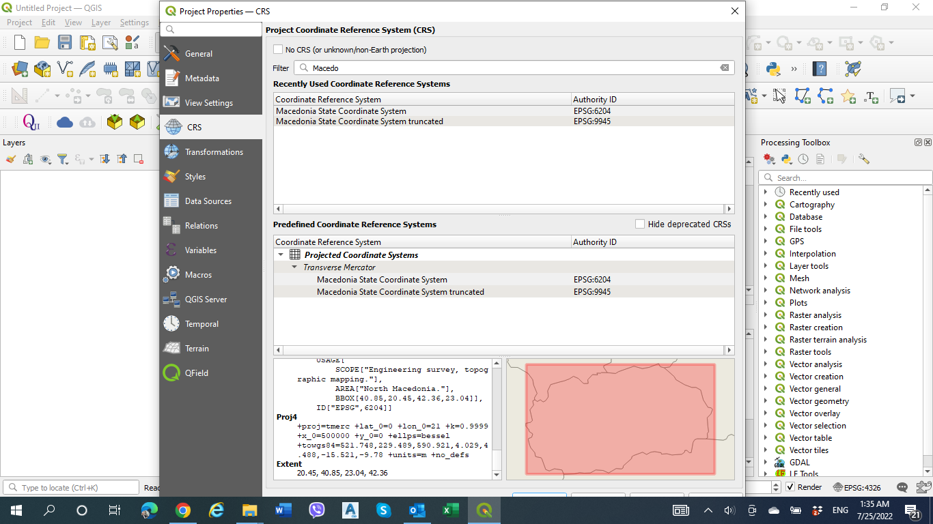Click the New Mesh Layer icon
The height and width of the screenshot is (524, 933).
click(133, 69)
